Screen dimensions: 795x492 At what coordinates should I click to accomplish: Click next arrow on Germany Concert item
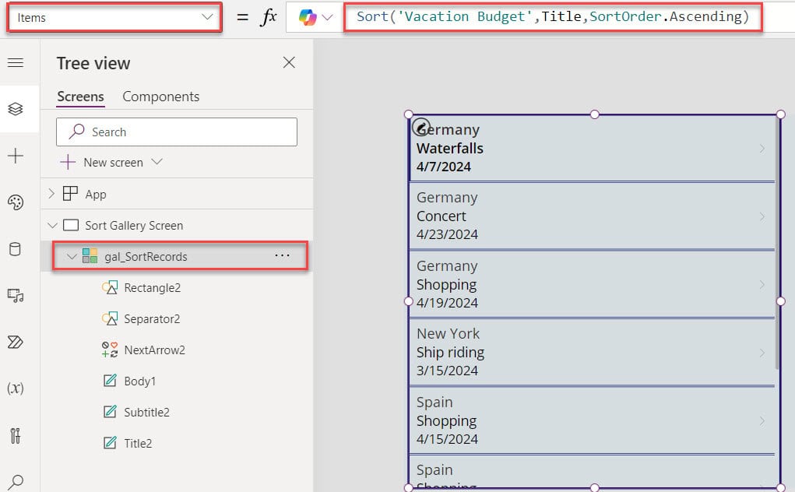(x=762, y=216)
